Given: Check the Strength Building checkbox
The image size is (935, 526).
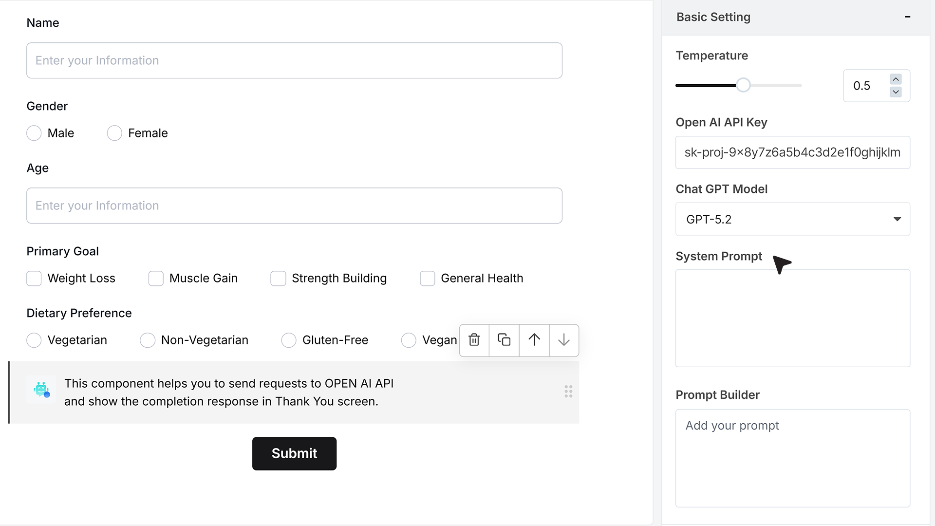Looking at the screenshot, I should [x=278, y=278].
